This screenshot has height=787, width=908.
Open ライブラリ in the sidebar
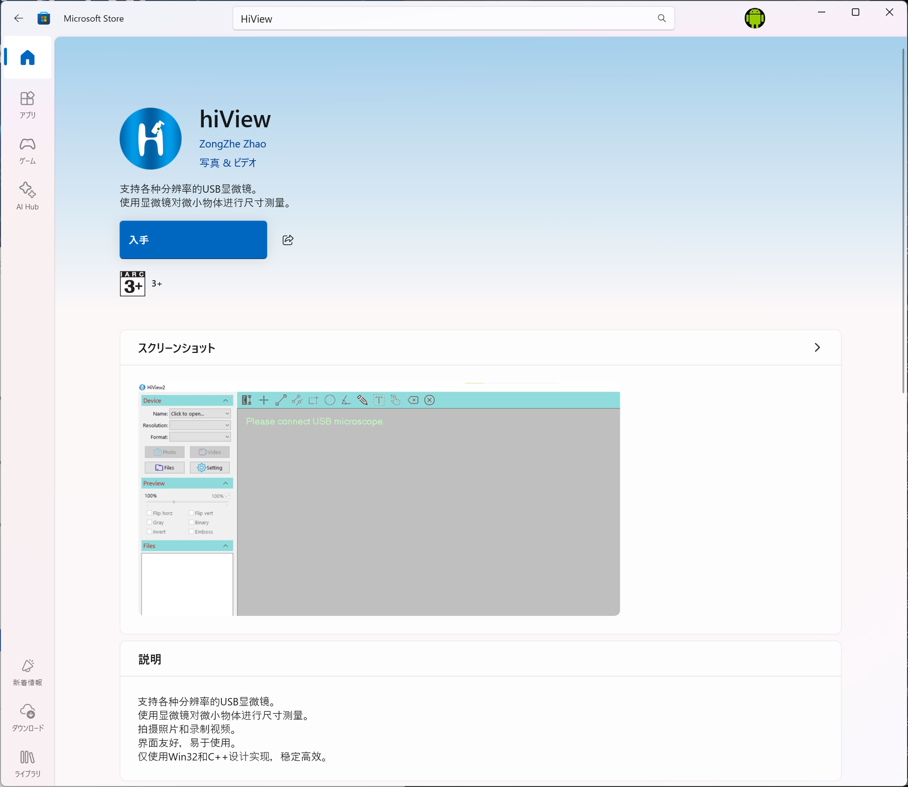(28, 763)
